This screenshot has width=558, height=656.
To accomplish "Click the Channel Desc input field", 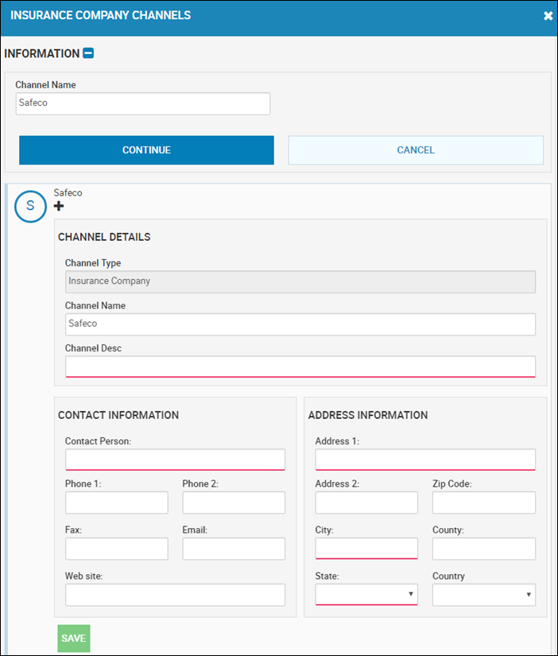I will pos(300,367).
